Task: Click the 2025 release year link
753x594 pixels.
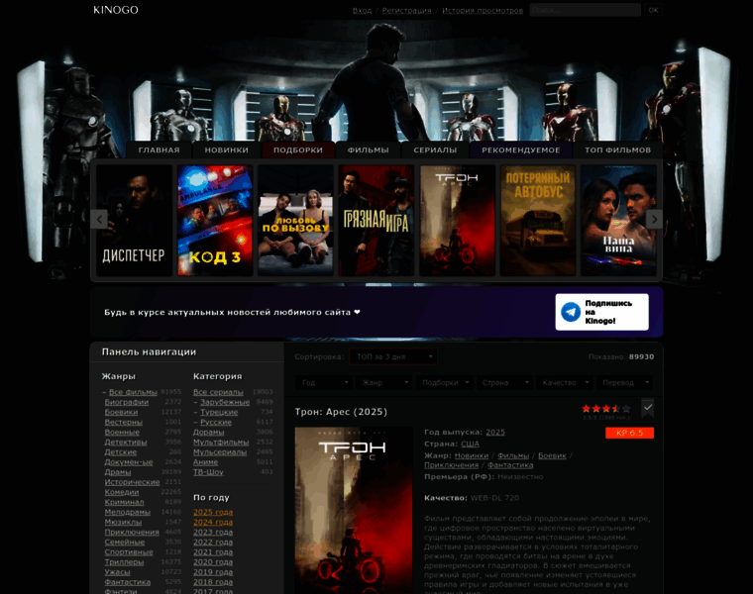Action: point(495,432)
